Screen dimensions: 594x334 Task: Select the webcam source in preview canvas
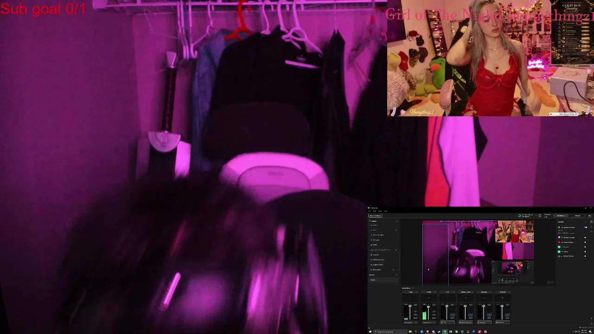(514, 232)
